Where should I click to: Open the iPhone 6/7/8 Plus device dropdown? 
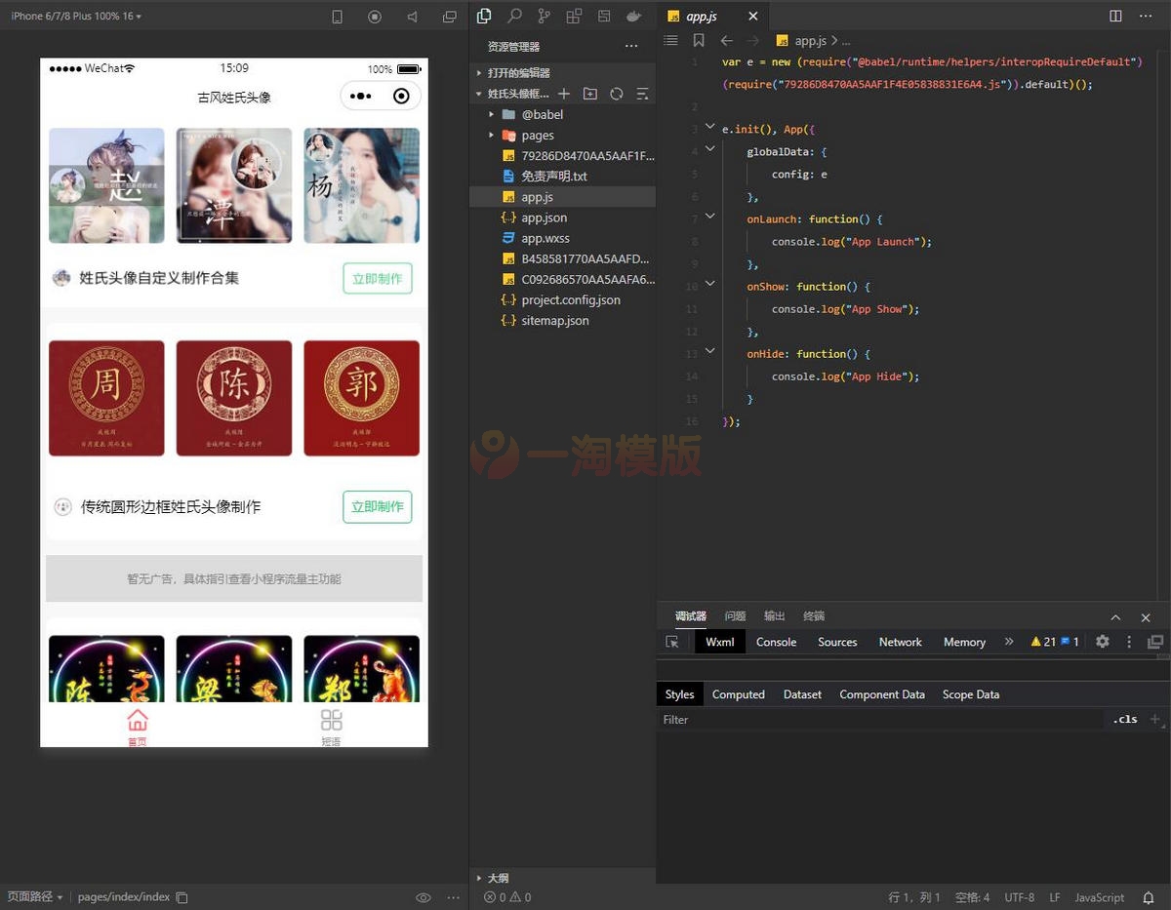click(76, 17)
